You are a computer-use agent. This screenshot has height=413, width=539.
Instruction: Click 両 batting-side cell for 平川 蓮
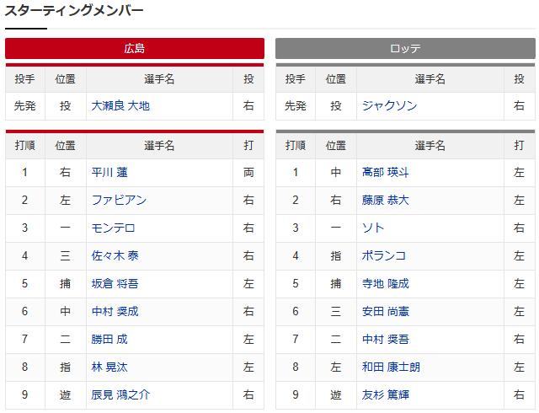[x=248, y=173]
